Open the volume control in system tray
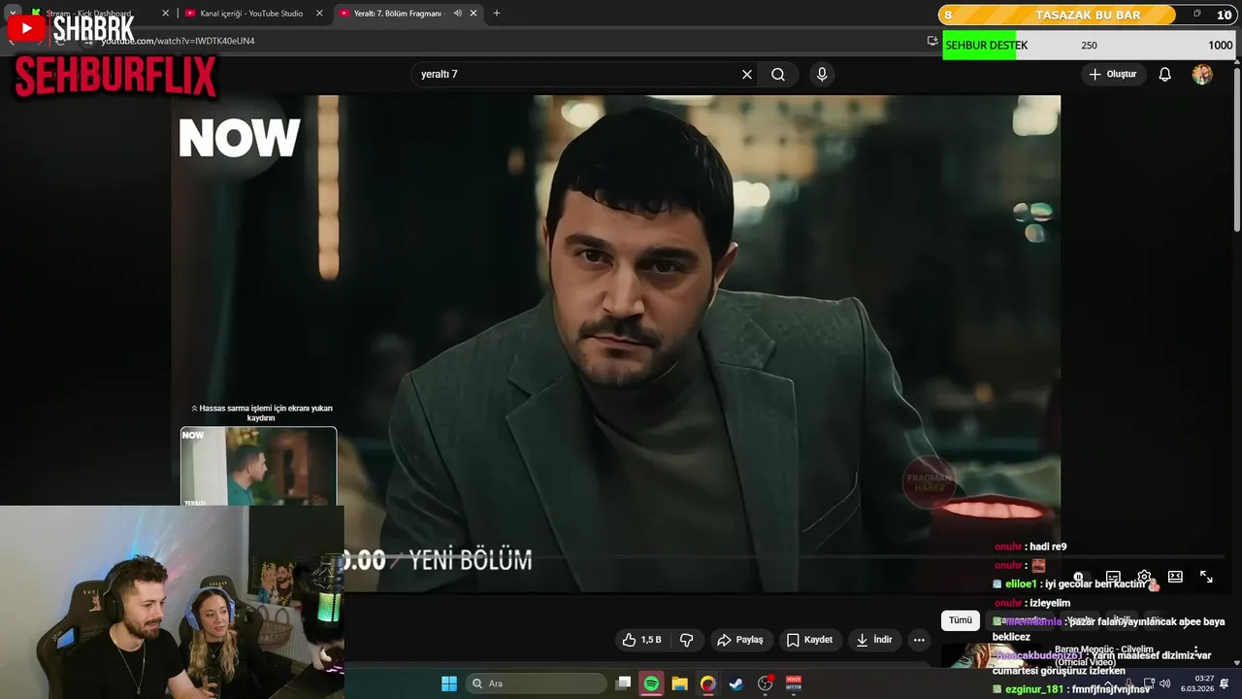The height and width of the screenshot is (699, 1242). point(1164,683)
